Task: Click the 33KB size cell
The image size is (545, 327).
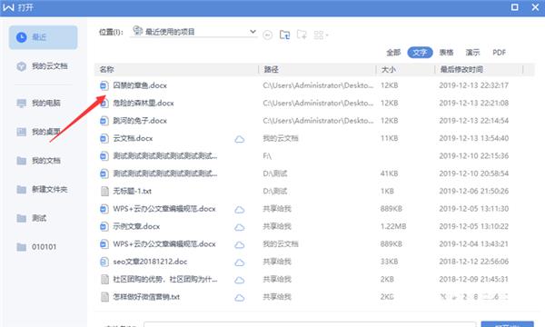Action: (390, 262)
